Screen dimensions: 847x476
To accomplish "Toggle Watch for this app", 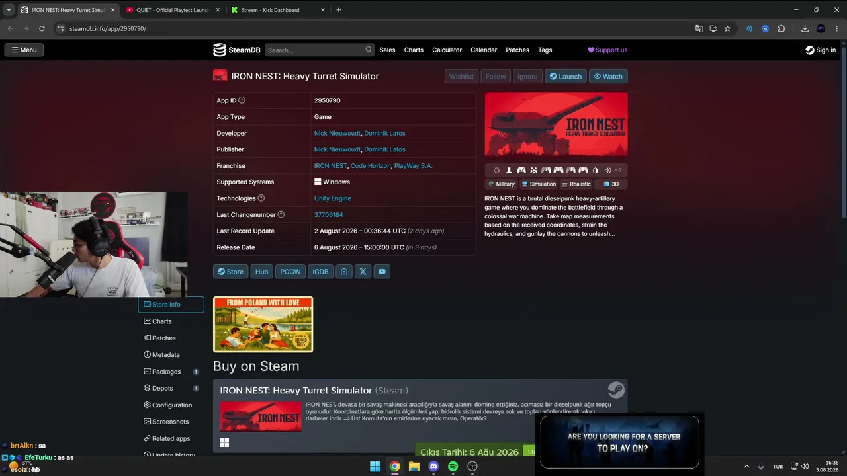I will click(608, 76).
